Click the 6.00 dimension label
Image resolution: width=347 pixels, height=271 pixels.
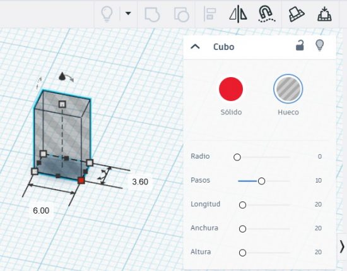tap(41, 210)
